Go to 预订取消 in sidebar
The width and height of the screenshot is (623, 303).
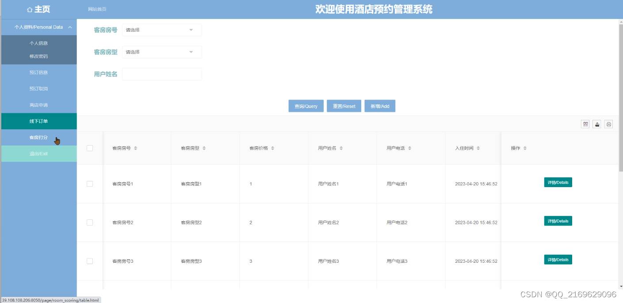pyautogui.click(x=38, y=89)
